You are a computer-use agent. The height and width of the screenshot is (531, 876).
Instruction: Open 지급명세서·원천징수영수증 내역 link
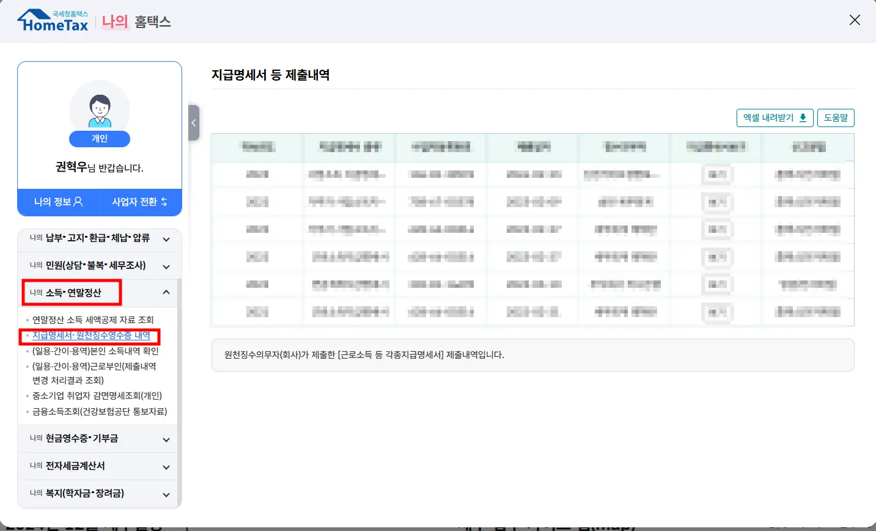91,335
